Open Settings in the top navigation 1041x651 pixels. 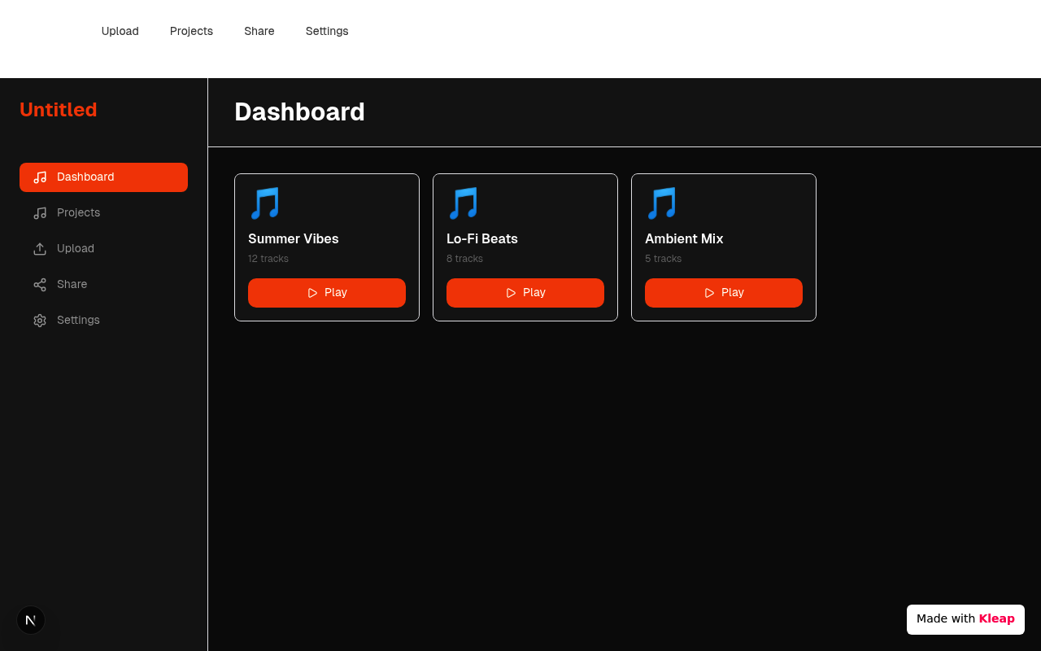tap(327, 31)
